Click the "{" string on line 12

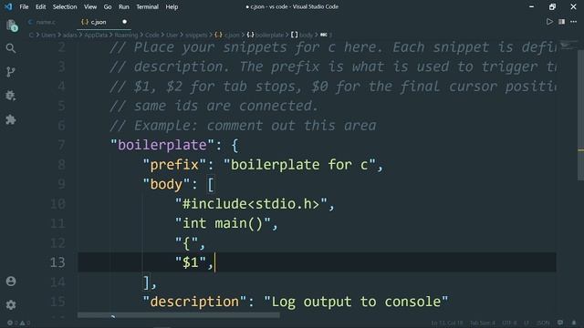(186, 243)
